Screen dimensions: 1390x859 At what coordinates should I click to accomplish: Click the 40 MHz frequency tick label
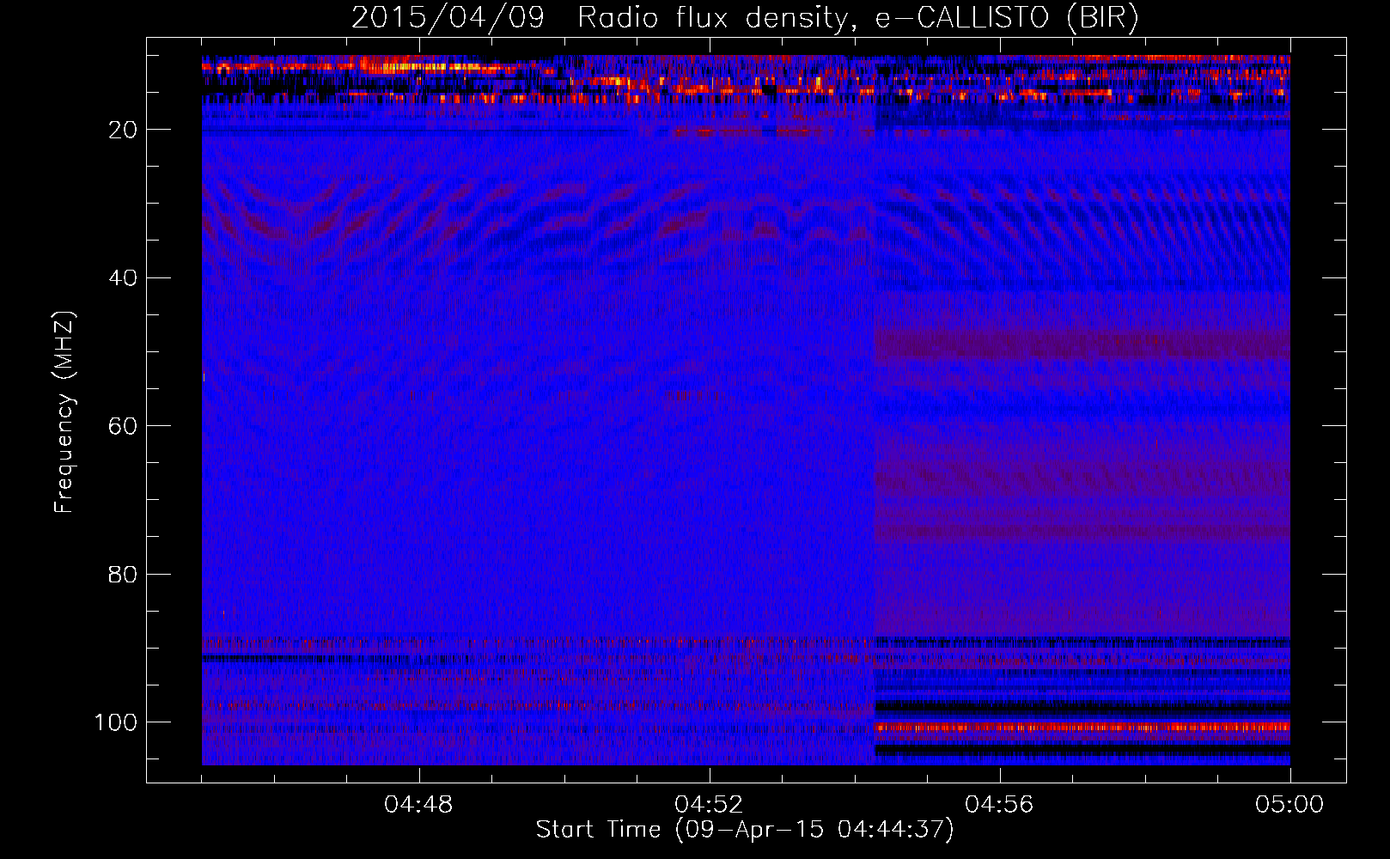point(123,278)
